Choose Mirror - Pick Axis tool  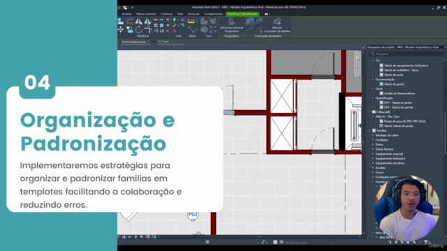138,22
